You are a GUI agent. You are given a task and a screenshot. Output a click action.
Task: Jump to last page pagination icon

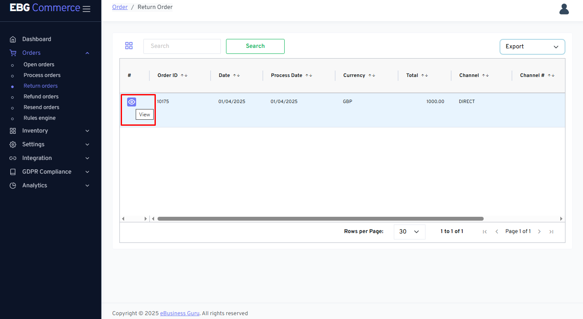pos(551,232)
